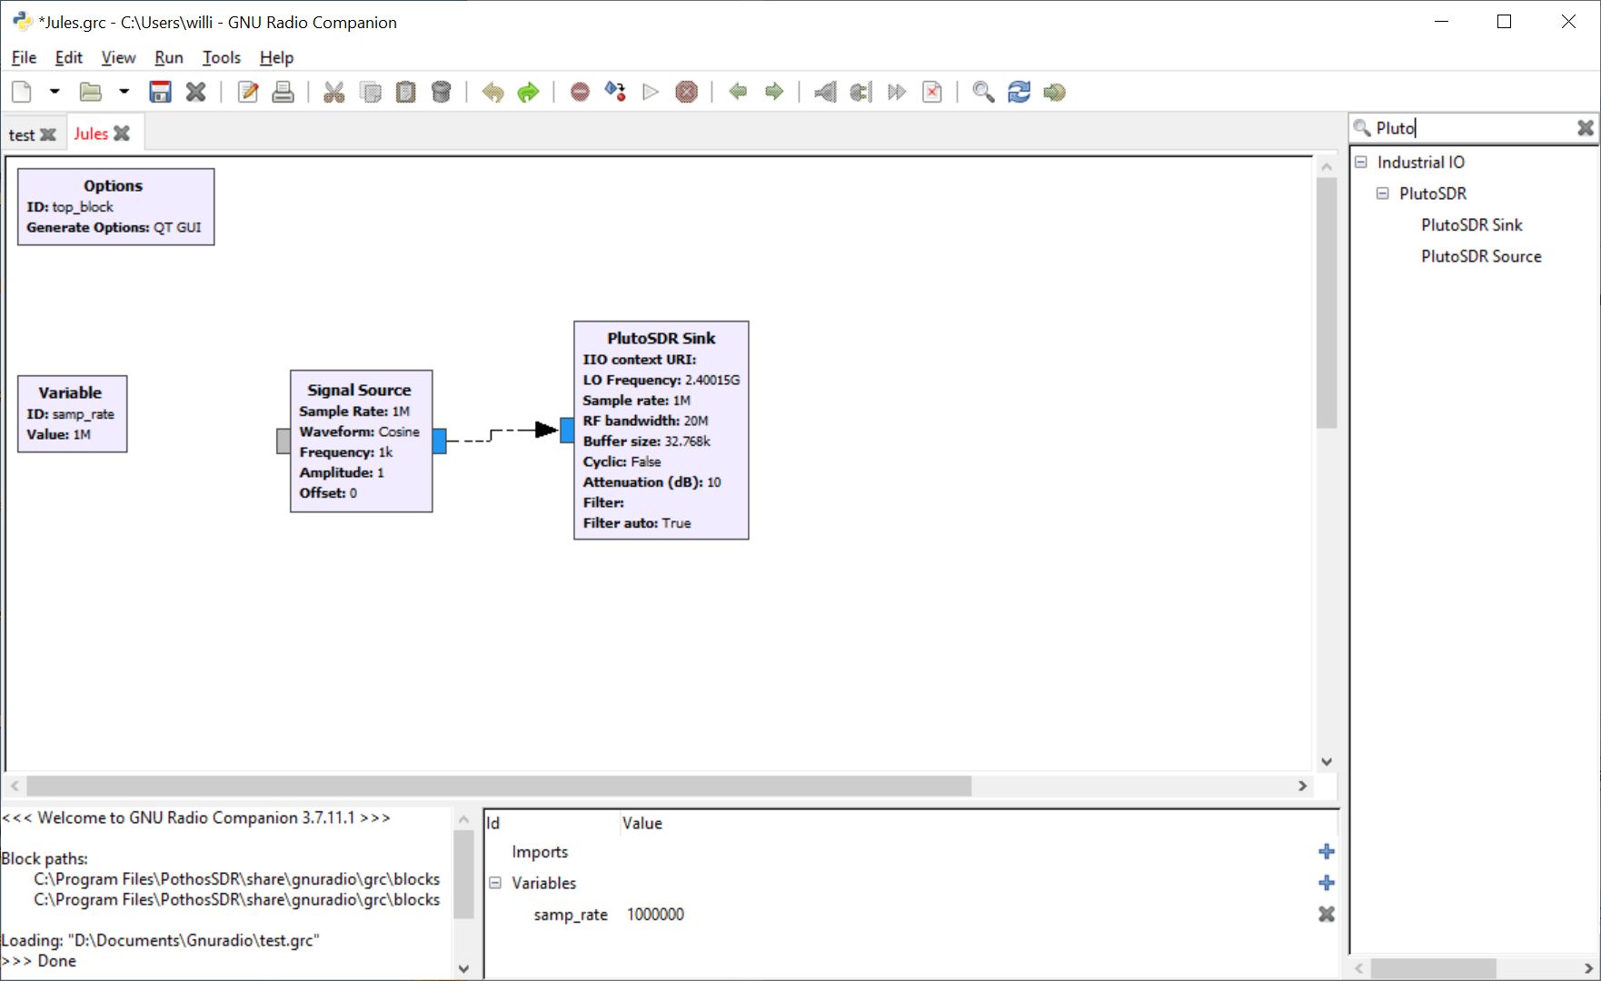Select PlutoSDR Sink in block tree
Viewport: 1601px width, 981px height.
(x=1472, y=225)
